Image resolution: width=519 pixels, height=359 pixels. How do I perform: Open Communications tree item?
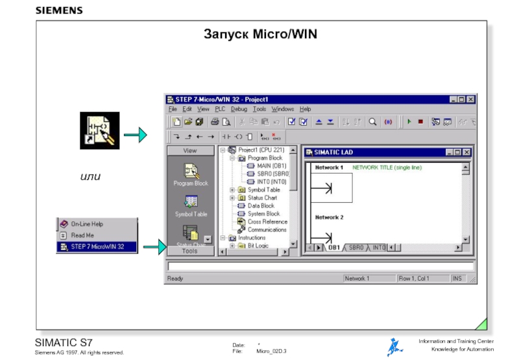point(262,230)
